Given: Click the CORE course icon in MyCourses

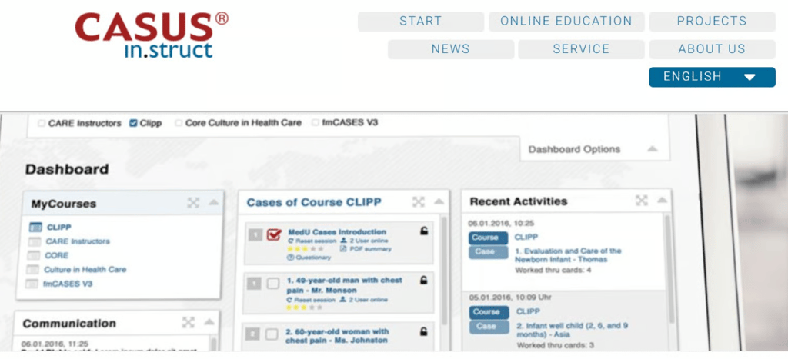Looking at the screenshot, I should pos(34,255).
